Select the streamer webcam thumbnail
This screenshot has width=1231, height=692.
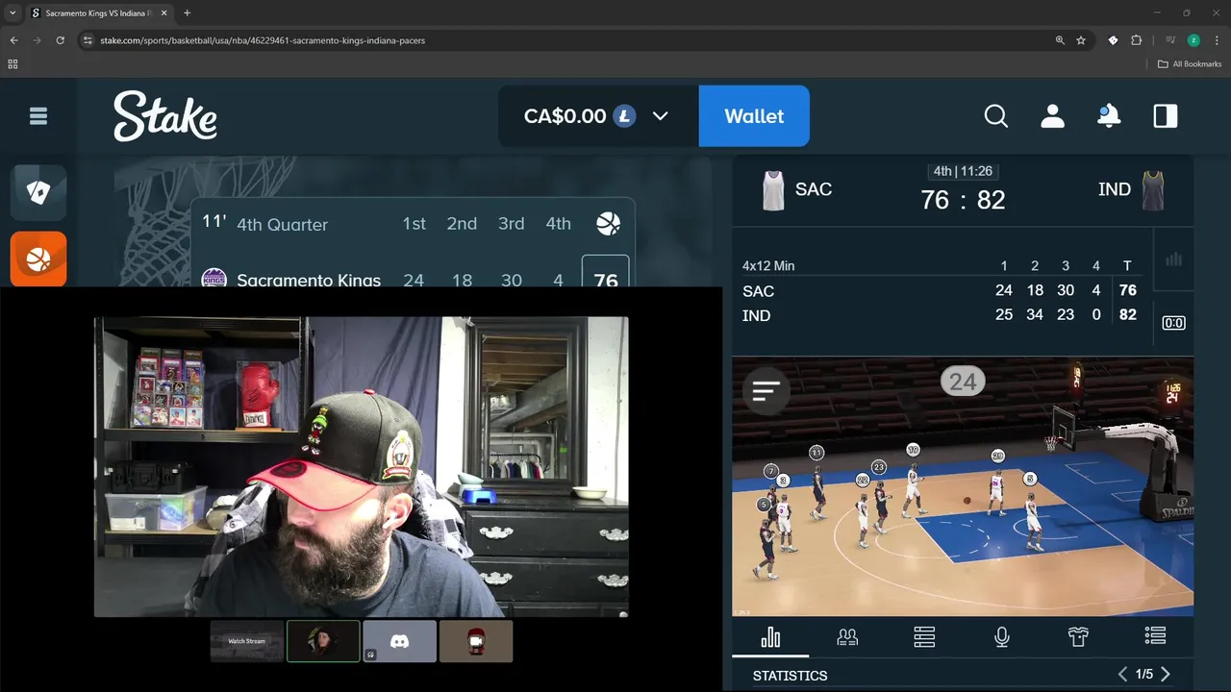pyautogui.click(x=323, y=641)
